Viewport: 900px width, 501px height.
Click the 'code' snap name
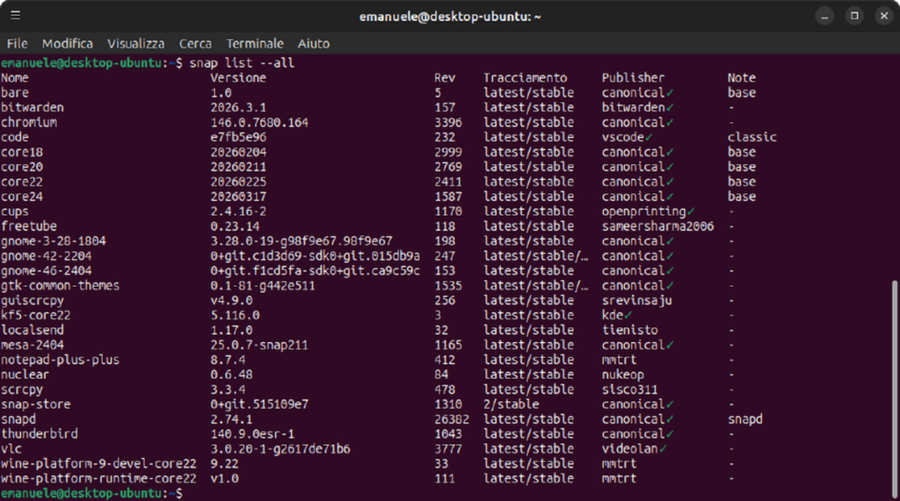point(15,138)
